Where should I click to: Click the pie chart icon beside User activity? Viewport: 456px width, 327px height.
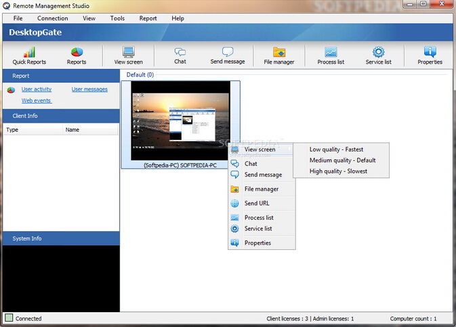11,90
